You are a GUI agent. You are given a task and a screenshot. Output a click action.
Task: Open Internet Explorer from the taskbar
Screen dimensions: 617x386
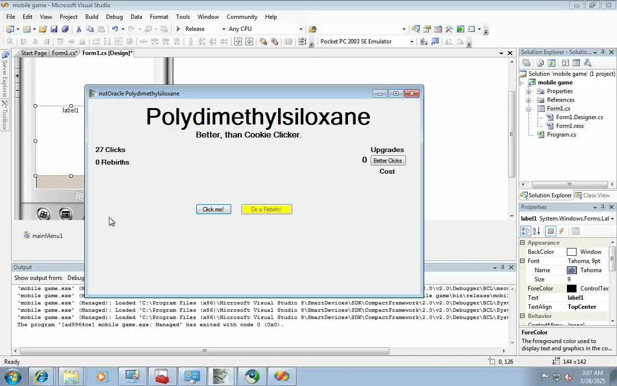point(41,376)
